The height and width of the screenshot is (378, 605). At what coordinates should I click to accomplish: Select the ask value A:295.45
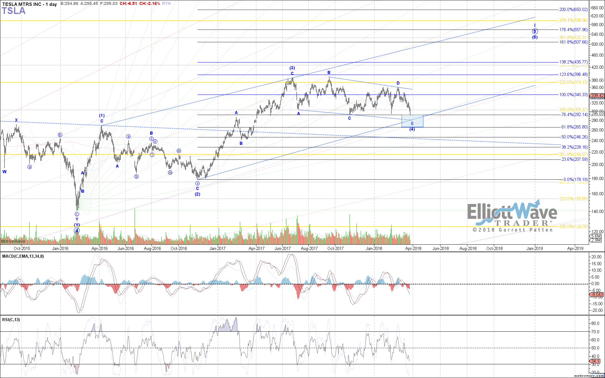[89, 3]
